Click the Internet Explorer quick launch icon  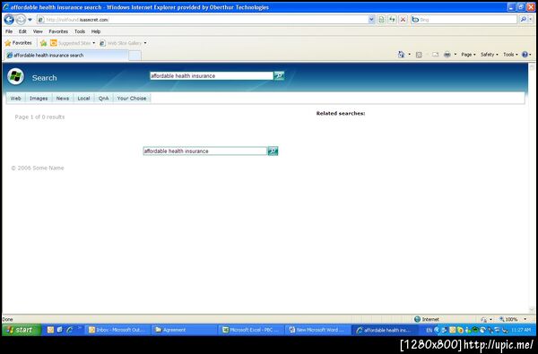pos(70,330)
